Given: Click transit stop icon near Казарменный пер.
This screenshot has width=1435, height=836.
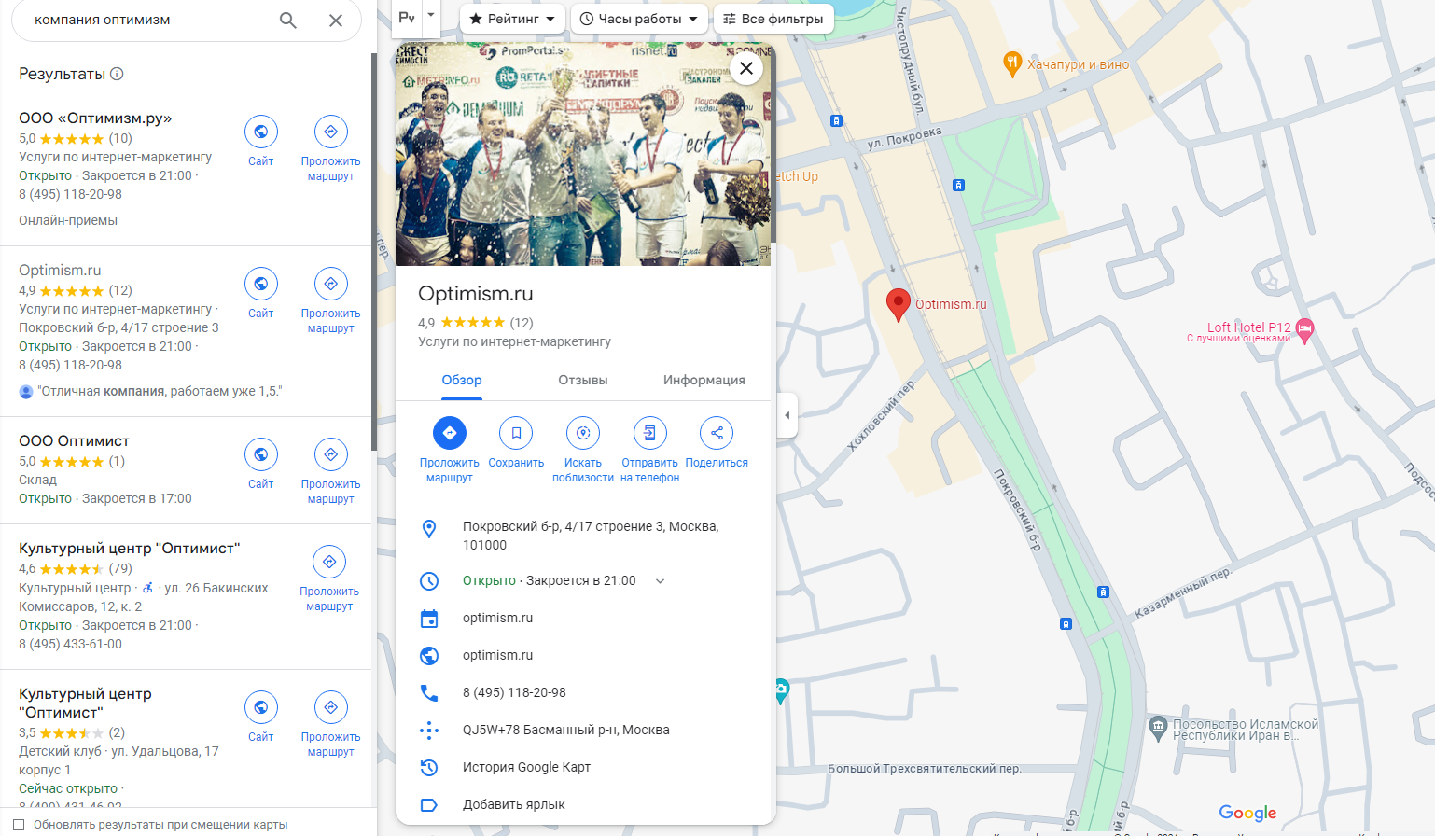Looking at the screenshot, I should 1103,592.
